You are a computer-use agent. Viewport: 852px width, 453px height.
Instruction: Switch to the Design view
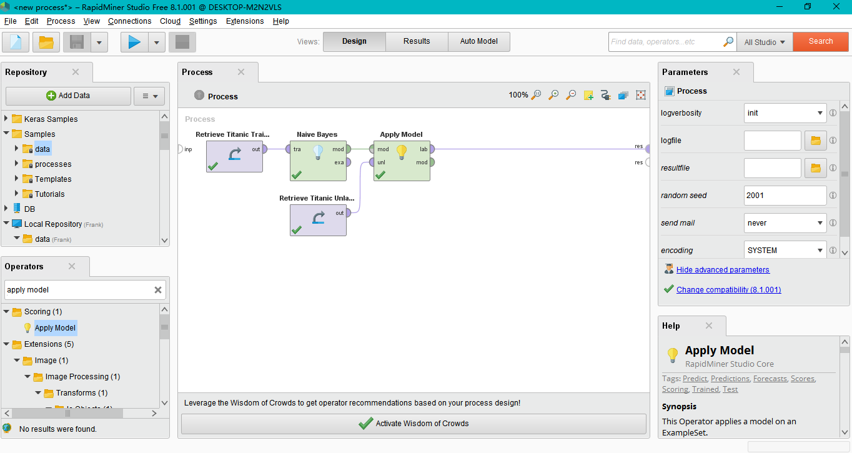coord(354,42)
